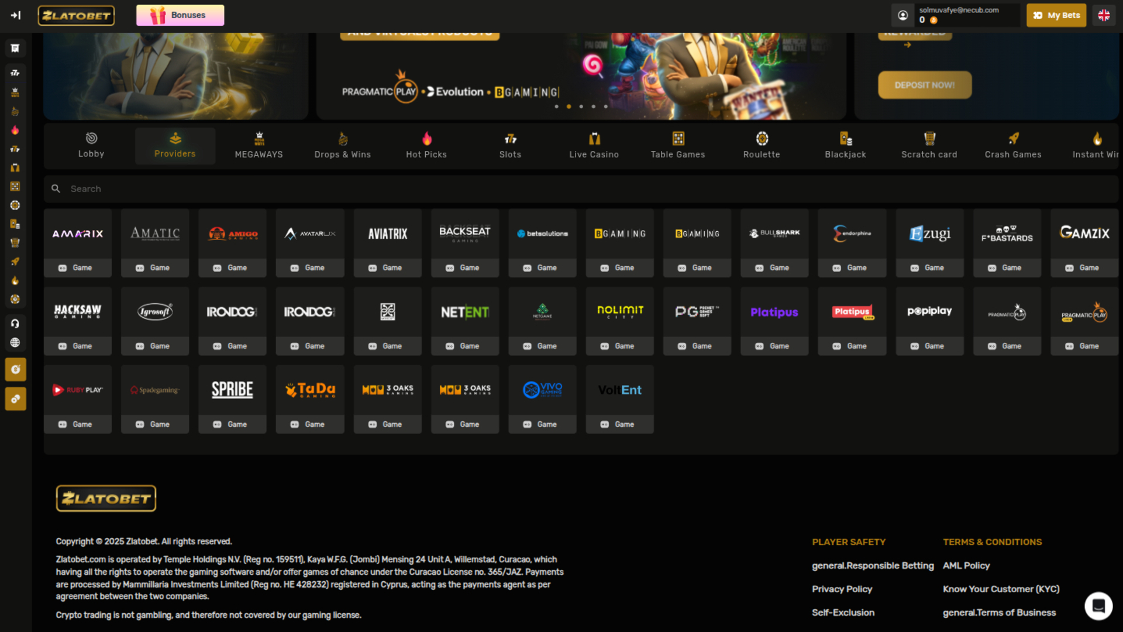Viewport: 1123px width, 632px height.
Task: Open the Privacy Policy link
Action: point(842,589)
